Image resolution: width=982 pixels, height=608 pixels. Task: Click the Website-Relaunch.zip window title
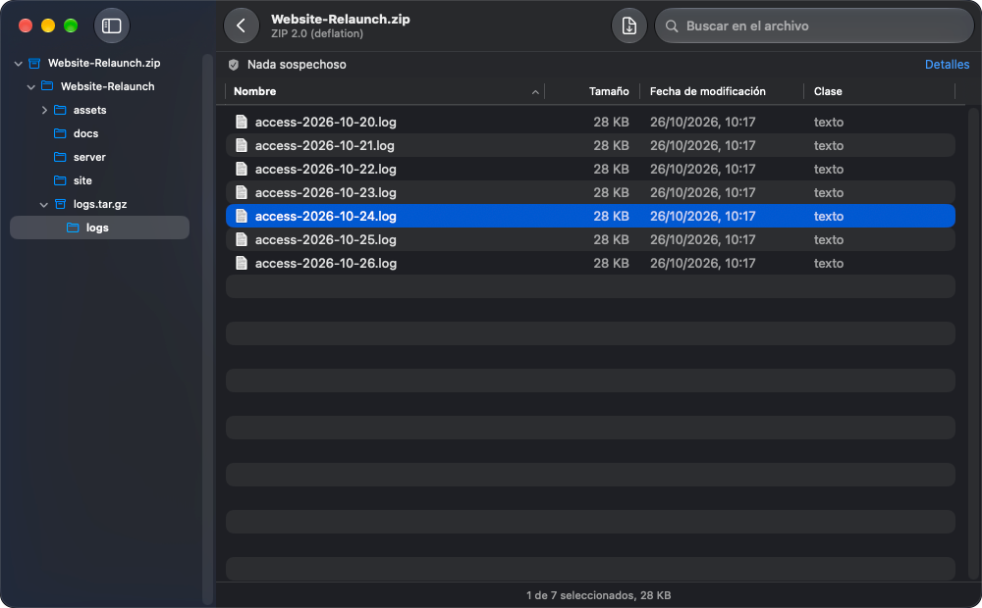(x=341, y=20)
